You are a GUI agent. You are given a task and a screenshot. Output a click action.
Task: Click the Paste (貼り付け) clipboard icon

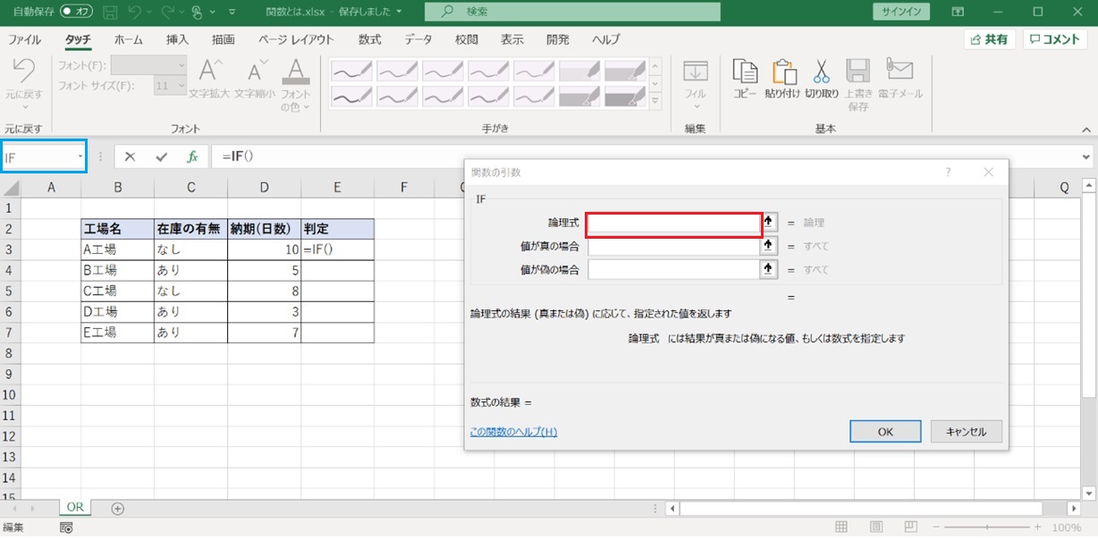tap(781, 72)
